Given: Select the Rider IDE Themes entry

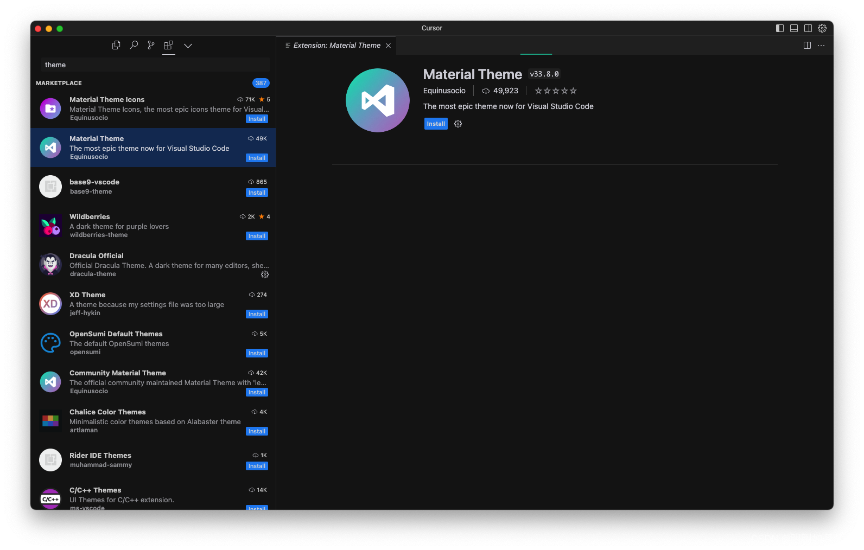Looking at the screenshot, I should pos(153,460).
